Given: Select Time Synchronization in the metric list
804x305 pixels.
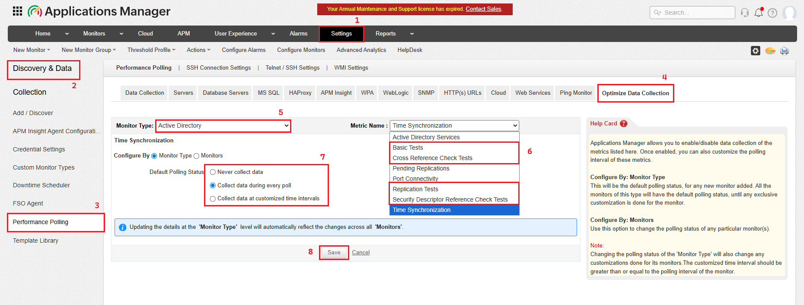Looking at the screenshot, I should click(454, 210).
